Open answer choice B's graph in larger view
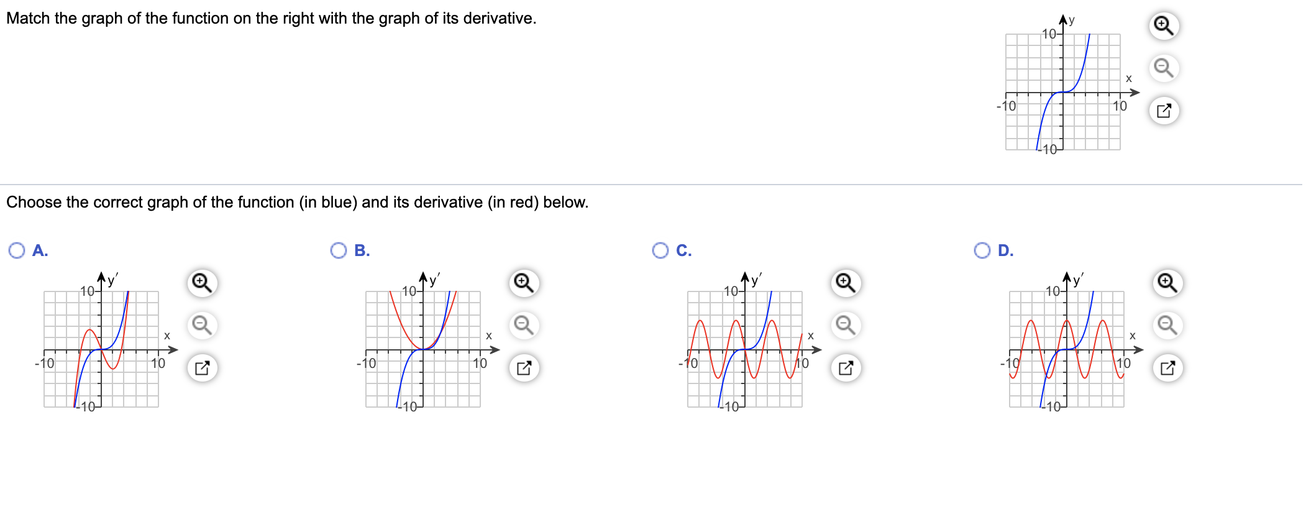This screenshot has width=1306, height=527. pos(524,367)
